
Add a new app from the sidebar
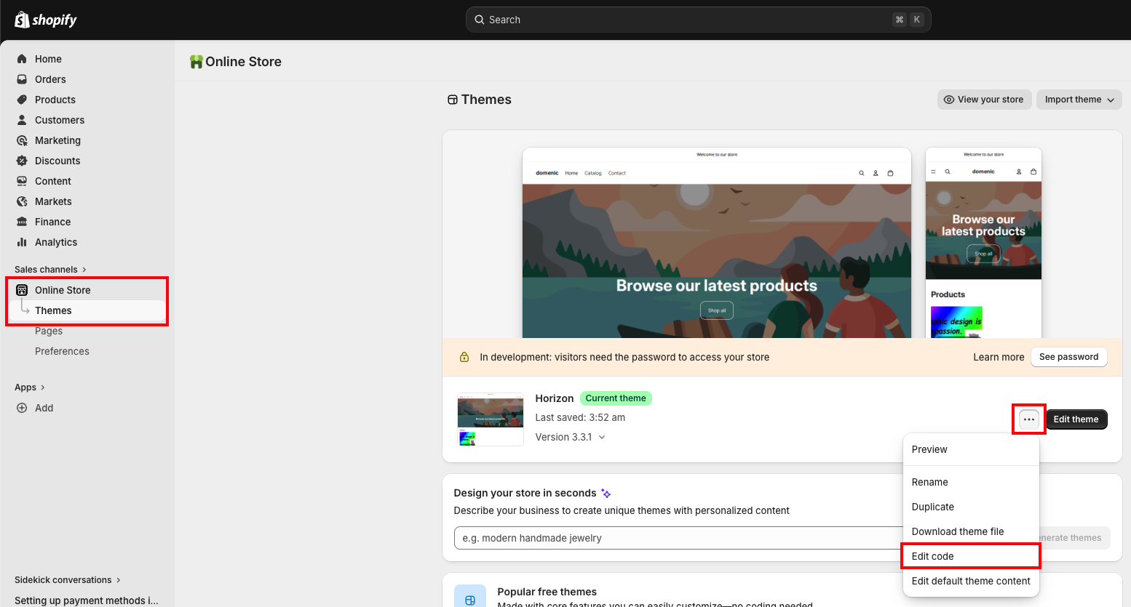click(x=42, y=408)
